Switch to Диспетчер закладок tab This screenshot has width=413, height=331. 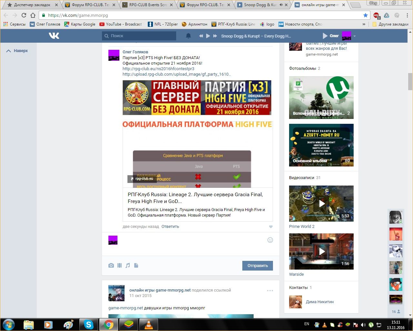coord(32,5)
